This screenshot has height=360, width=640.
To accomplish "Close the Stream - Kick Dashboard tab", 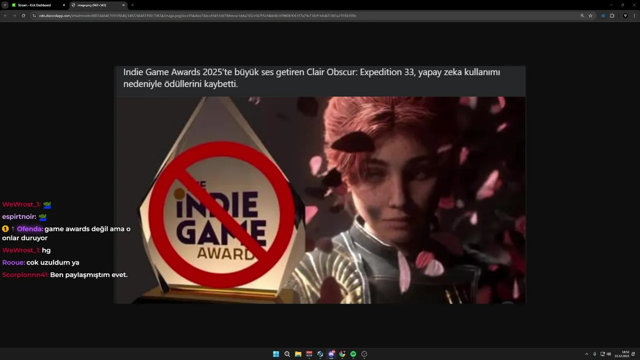I will [63, 5].
